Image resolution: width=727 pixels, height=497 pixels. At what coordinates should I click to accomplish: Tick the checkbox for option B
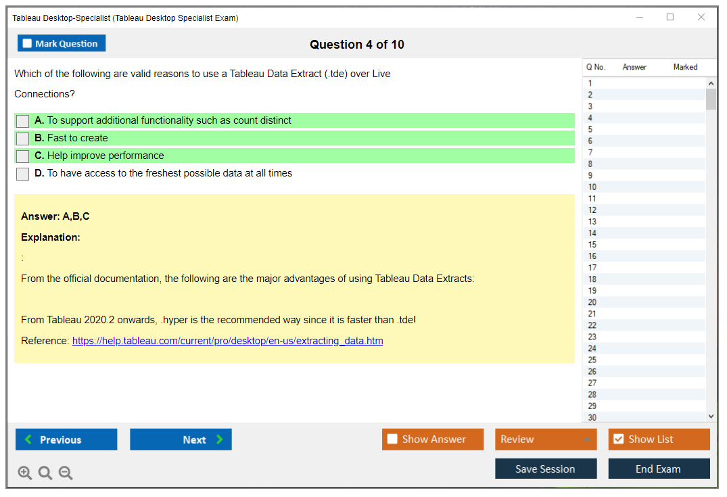point(23,139)
